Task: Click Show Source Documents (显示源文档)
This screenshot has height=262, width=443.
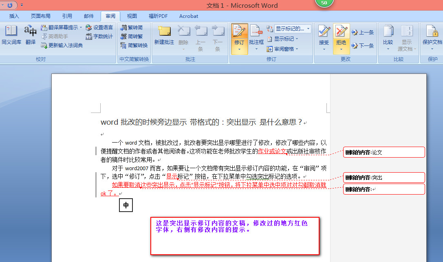Action: (407, 38)
